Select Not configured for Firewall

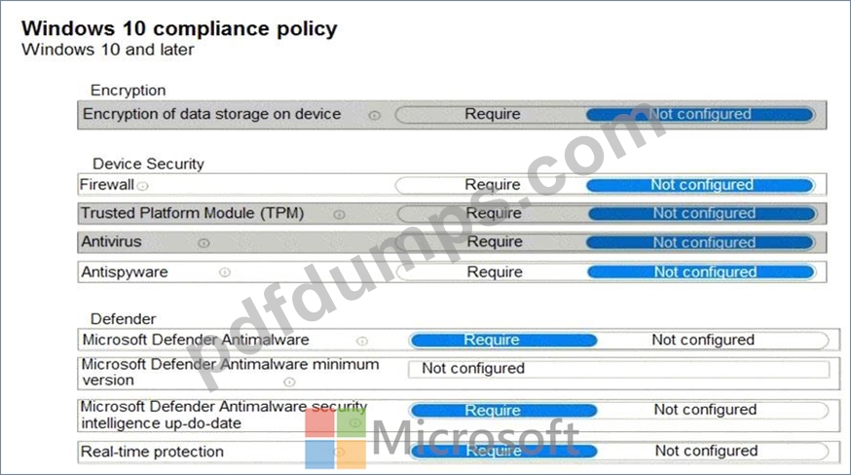[x=701, y=185]
